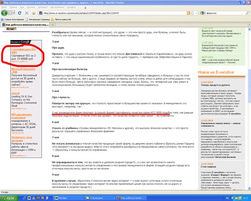
Task: Select the 'Как добиться японского качества' tab
Action: (x=25, y=25)
